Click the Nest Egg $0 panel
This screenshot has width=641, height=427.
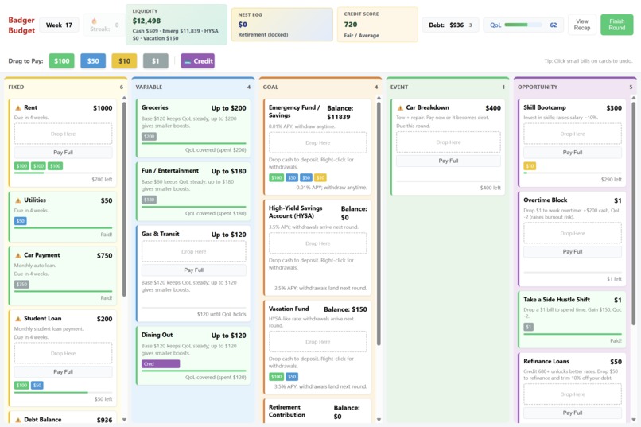tap(282, 25)
